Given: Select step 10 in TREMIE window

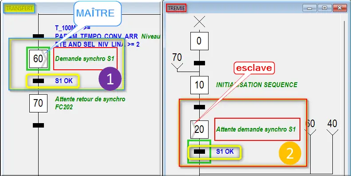Looking at the screenshot, I should click(199, 85).
